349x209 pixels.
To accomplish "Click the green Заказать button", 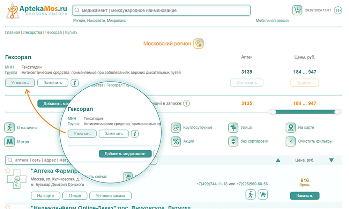I will tap(304, 195).
